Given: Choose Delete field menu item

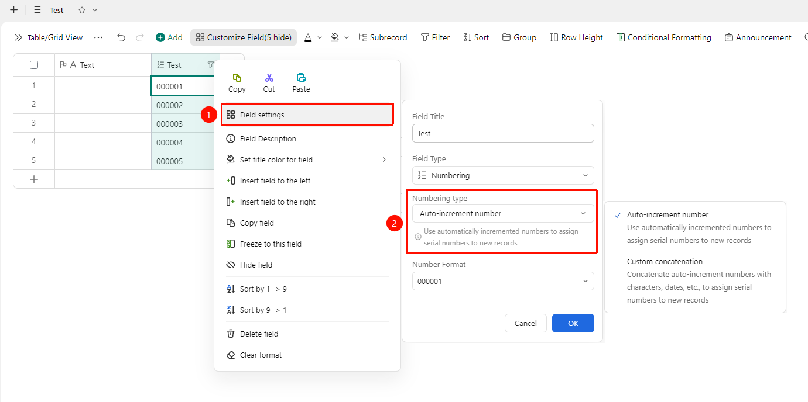Looking at the screenshot, I should [307, 334].
